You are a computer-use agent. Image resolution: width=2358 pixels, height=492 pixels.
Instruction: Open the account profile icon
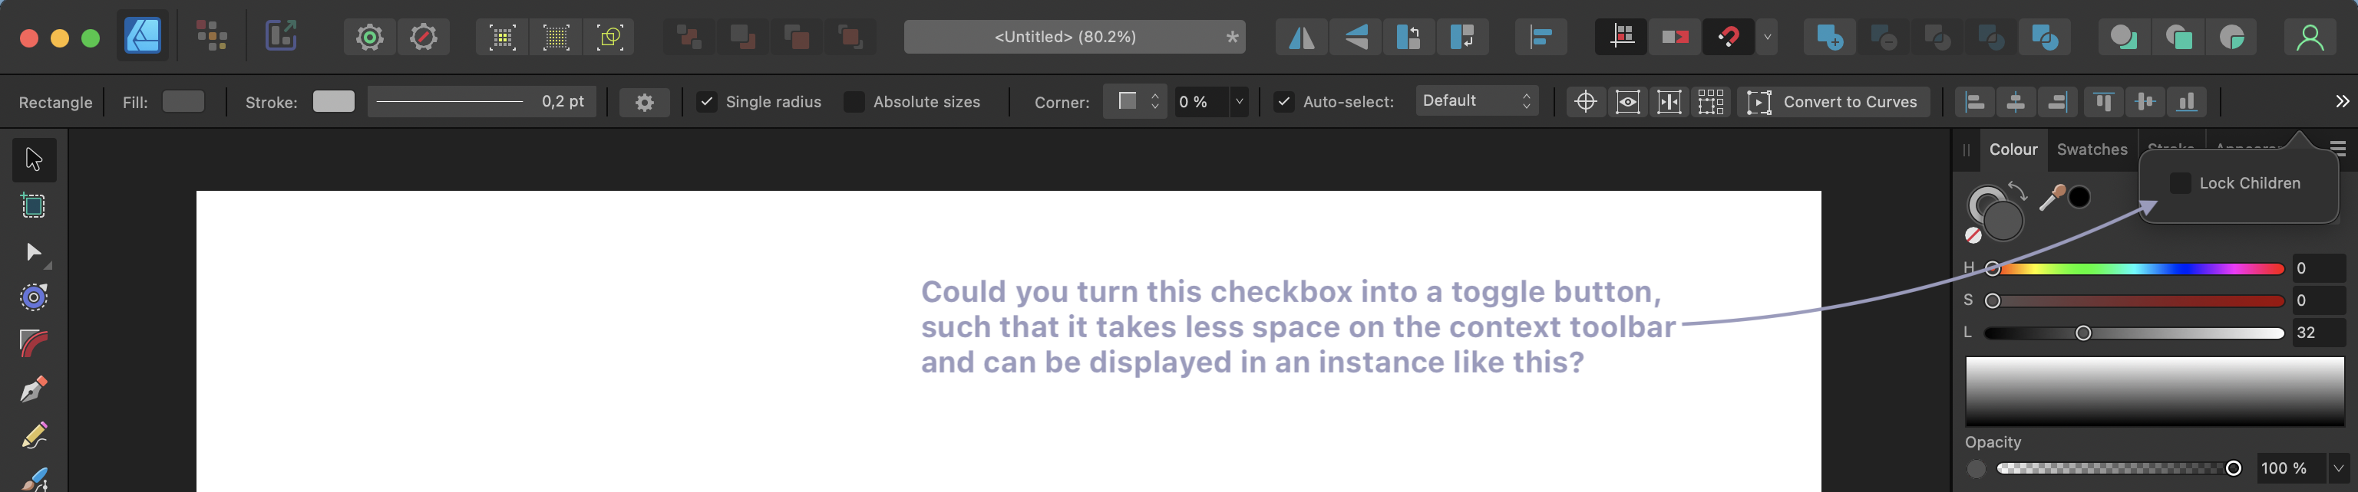tap(2310, 37)
